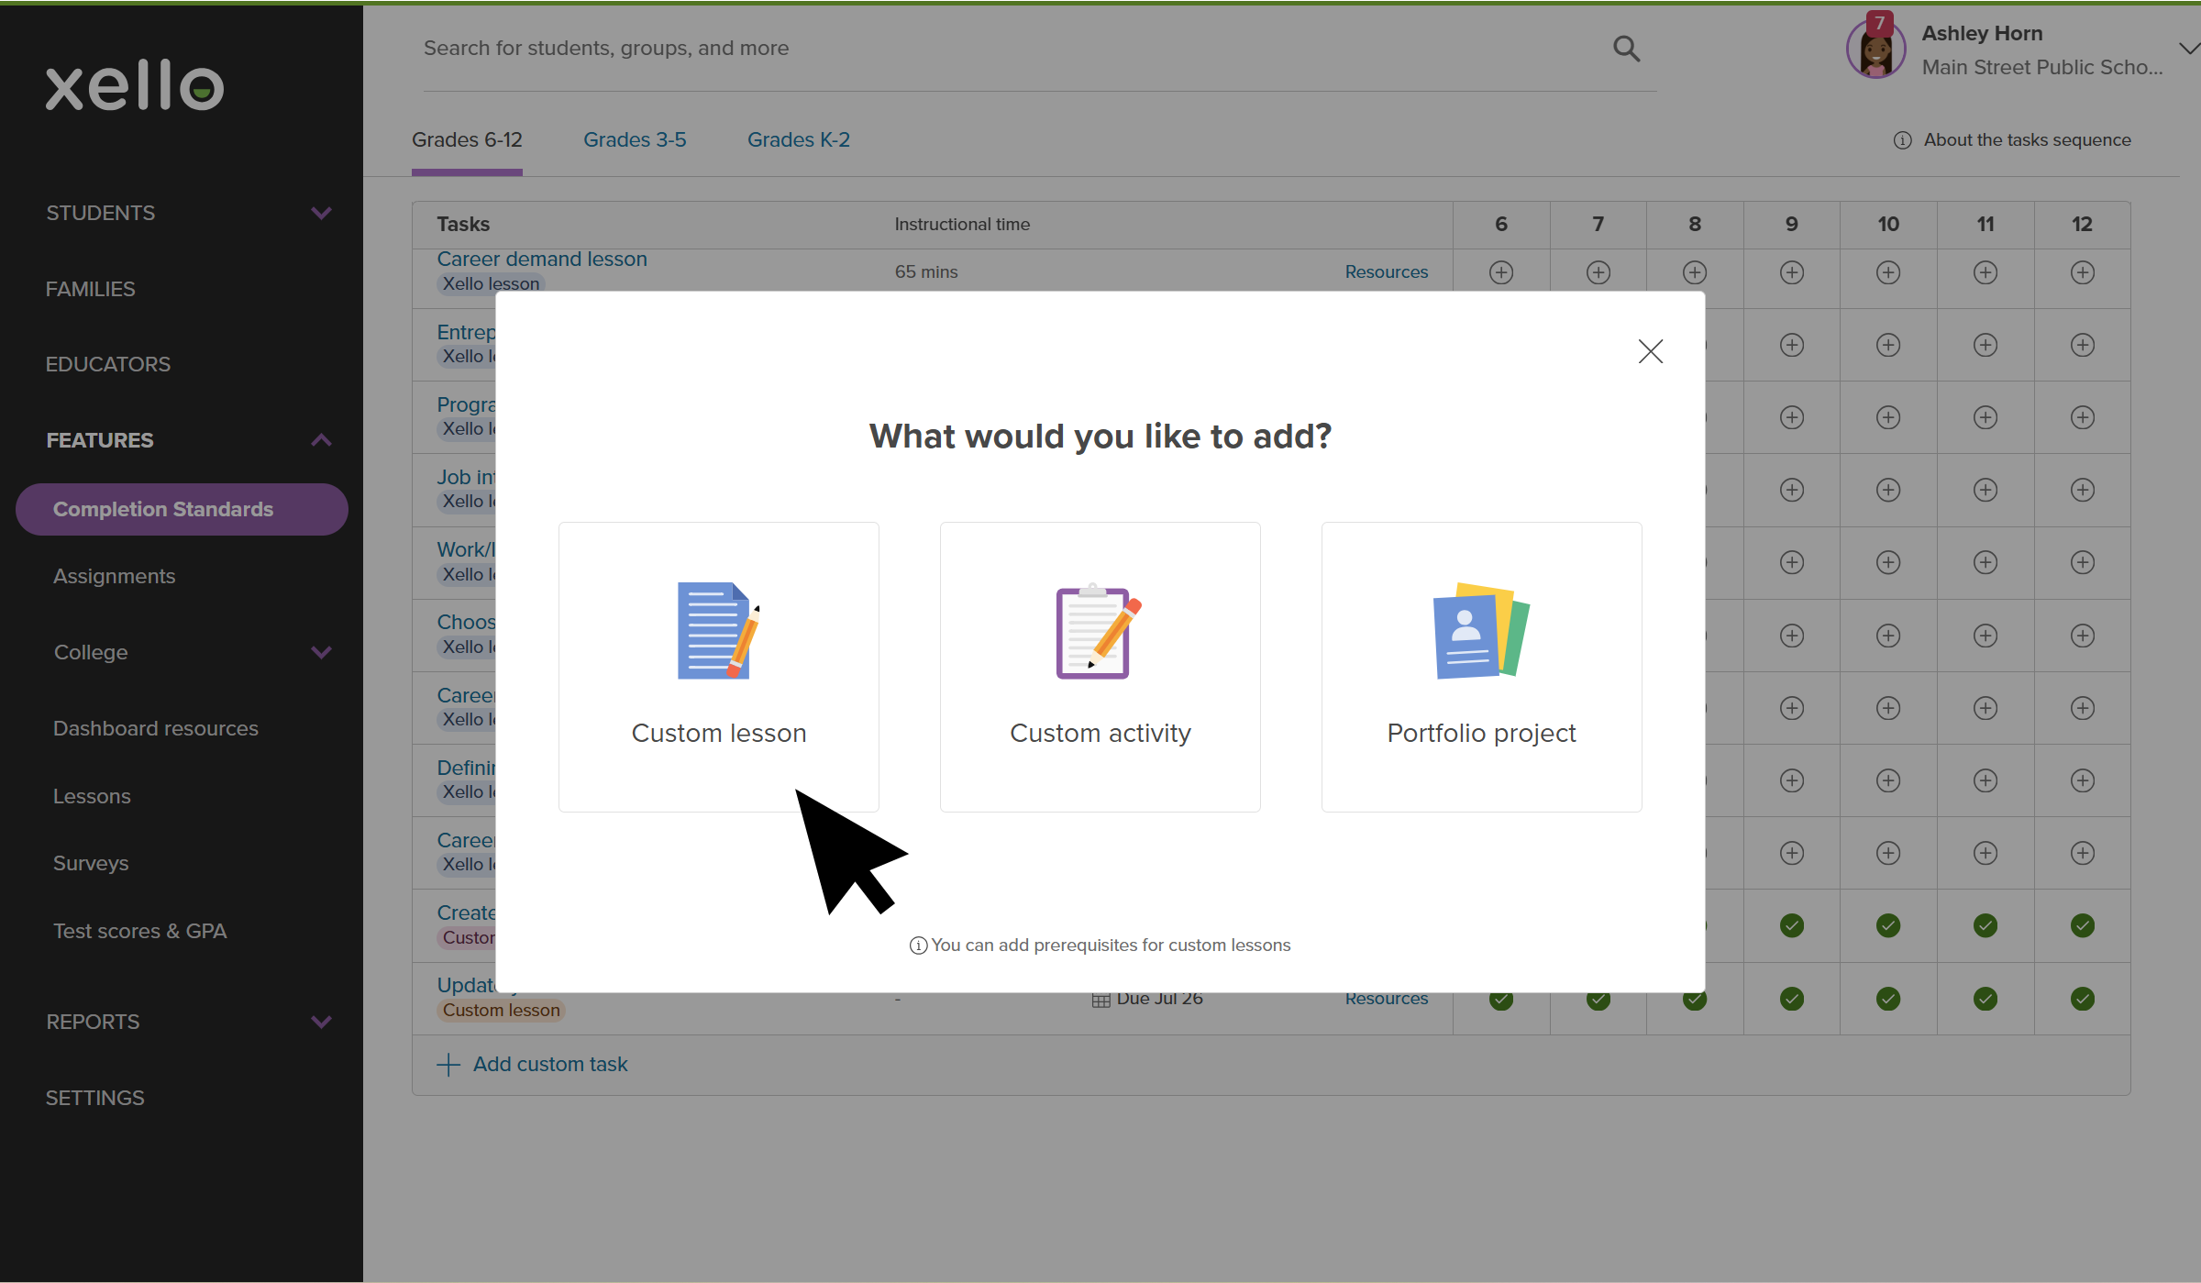The height and width of the screenshot is (1283, 2201).
Task: Toggle the grade 9 completion checkmark on Create row
Action: tap(1791, 926)
